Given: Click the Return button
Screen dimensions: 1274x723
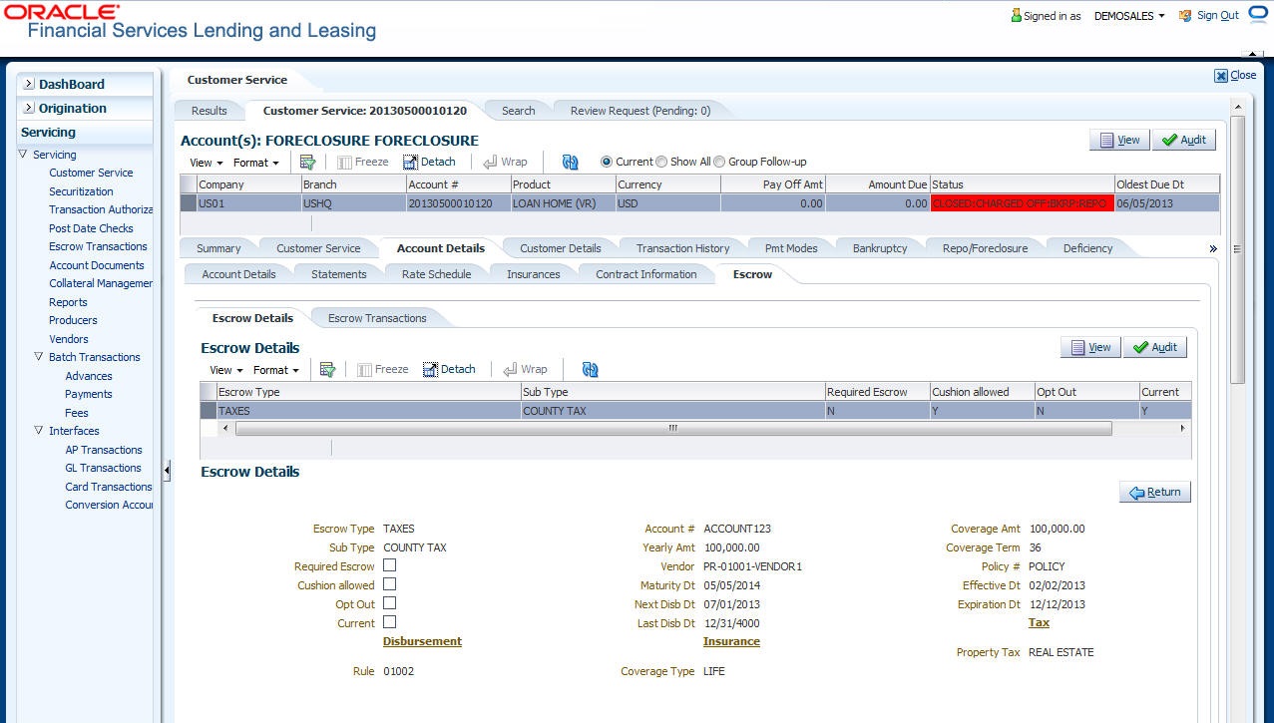Looking at the screenshot, I should click(x=1155, y=492).
